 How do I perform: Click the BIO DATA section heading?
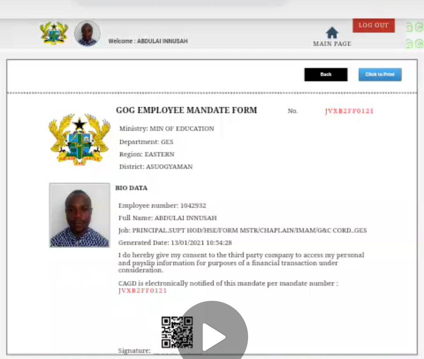[132, 188]
